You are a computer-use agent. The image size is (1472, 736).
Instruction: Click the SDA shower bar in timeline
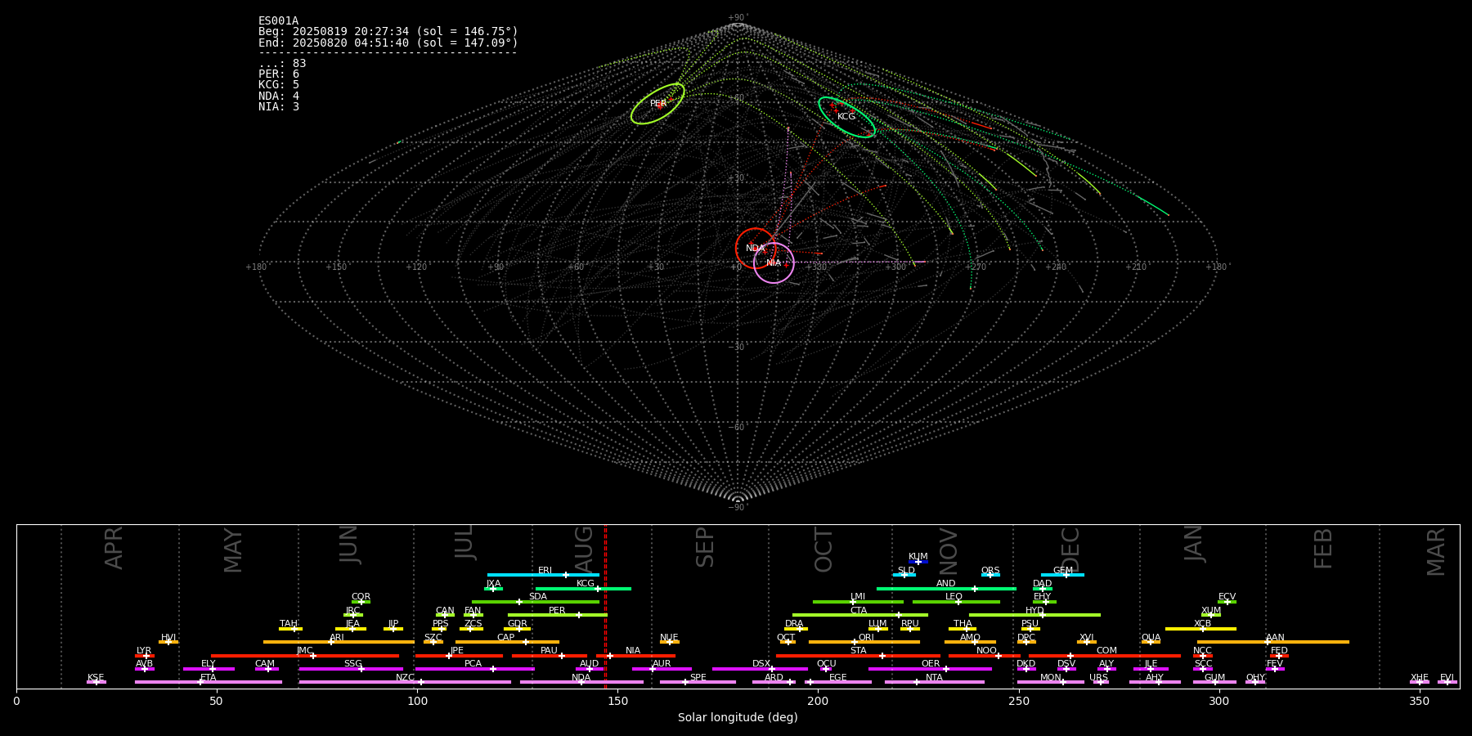(536, 602)
